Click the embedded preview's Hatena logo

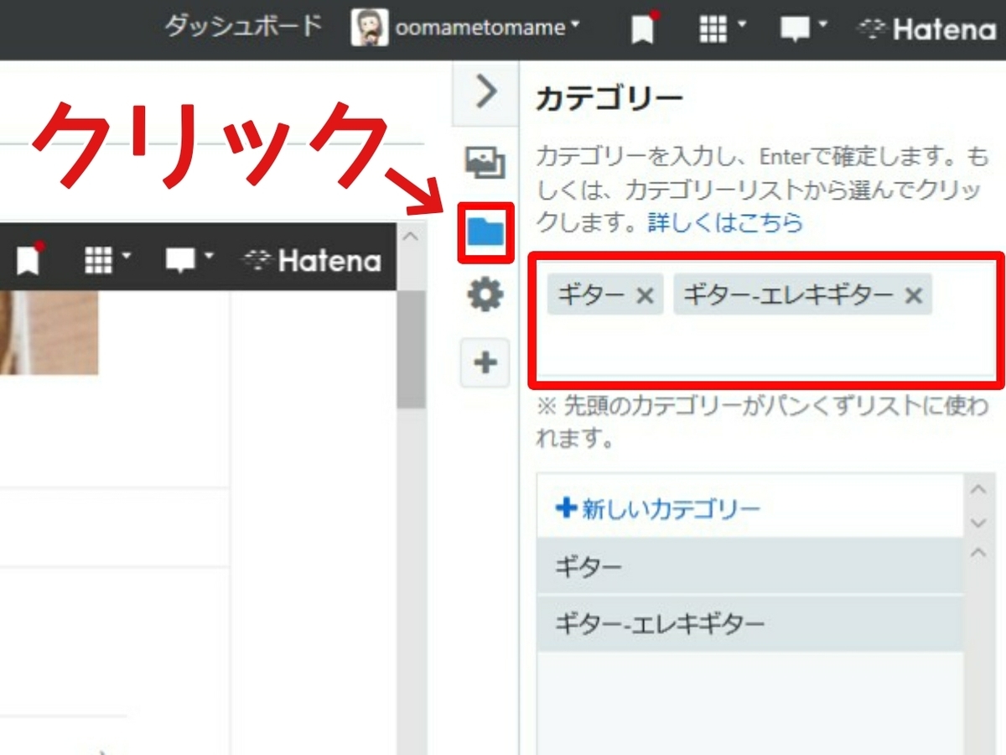point(311,261)
